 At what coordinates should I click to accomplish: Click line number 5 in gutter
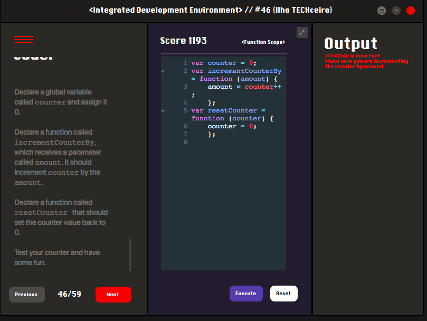point(185,110)
